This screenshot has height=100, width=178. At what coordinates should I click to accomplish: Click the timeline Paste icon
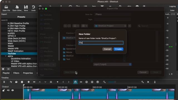[22, 82]
